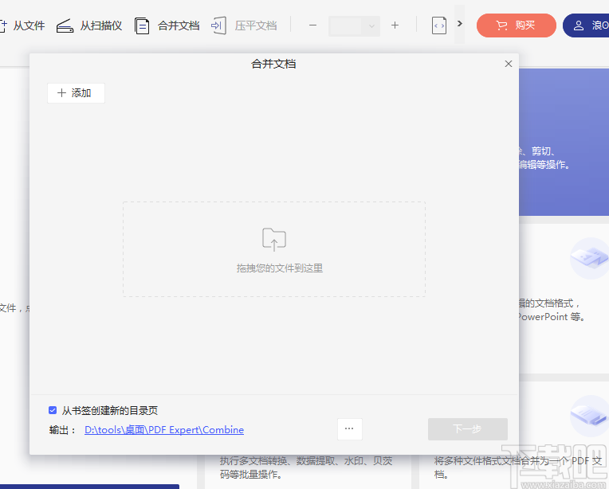Click the 从文件 toolbar item
The width and height of the screenshot is (609, 489).
[22, 25]
